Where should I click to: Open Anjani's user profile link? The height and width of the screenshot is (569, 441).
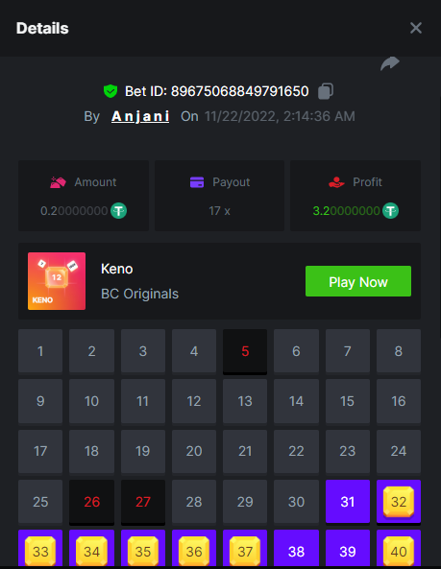(x=140, y=116)
